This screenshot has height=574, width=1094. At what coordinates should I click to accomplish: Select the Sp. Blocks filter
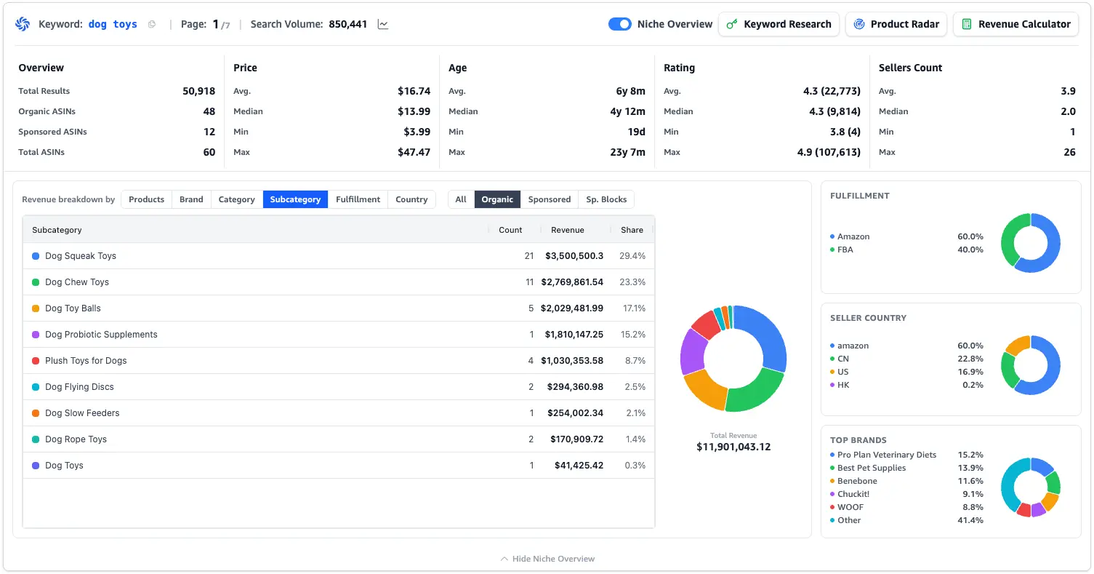tap(606, 199)
